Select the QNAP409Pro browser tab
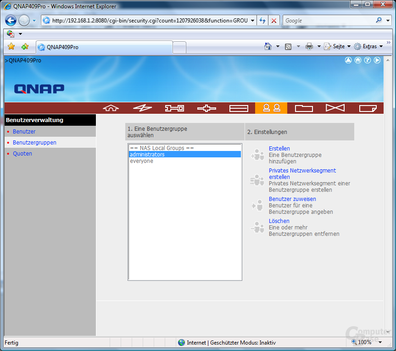396x351 pixels. coord(105,47)
